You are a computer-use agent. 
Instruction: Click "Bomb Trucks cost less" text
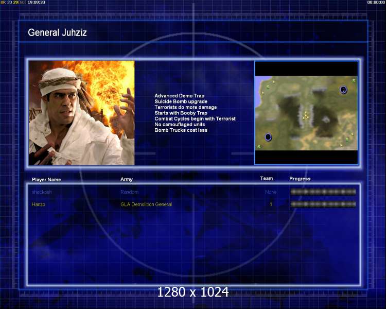(181, 130)
